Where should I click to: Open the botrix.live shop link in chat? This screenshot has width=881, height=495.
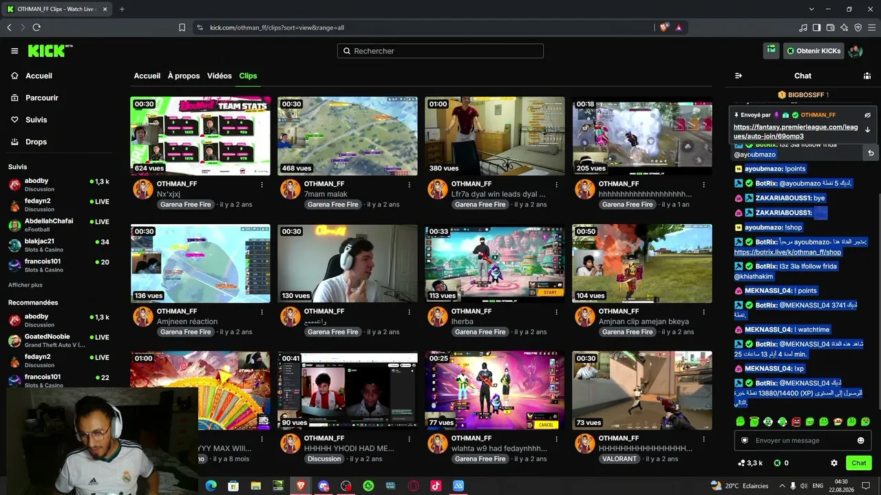click(787, 252)
